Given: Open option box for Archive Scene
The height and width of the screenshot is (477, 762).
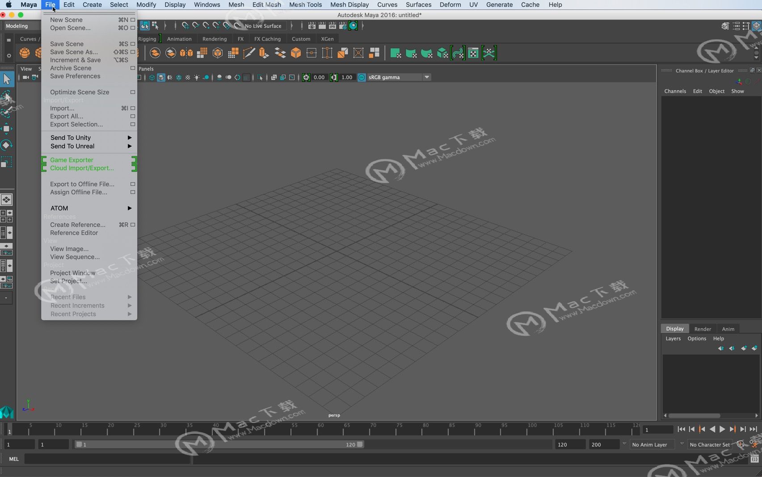Looking at the screenshot, I should [x=133, y=68].
